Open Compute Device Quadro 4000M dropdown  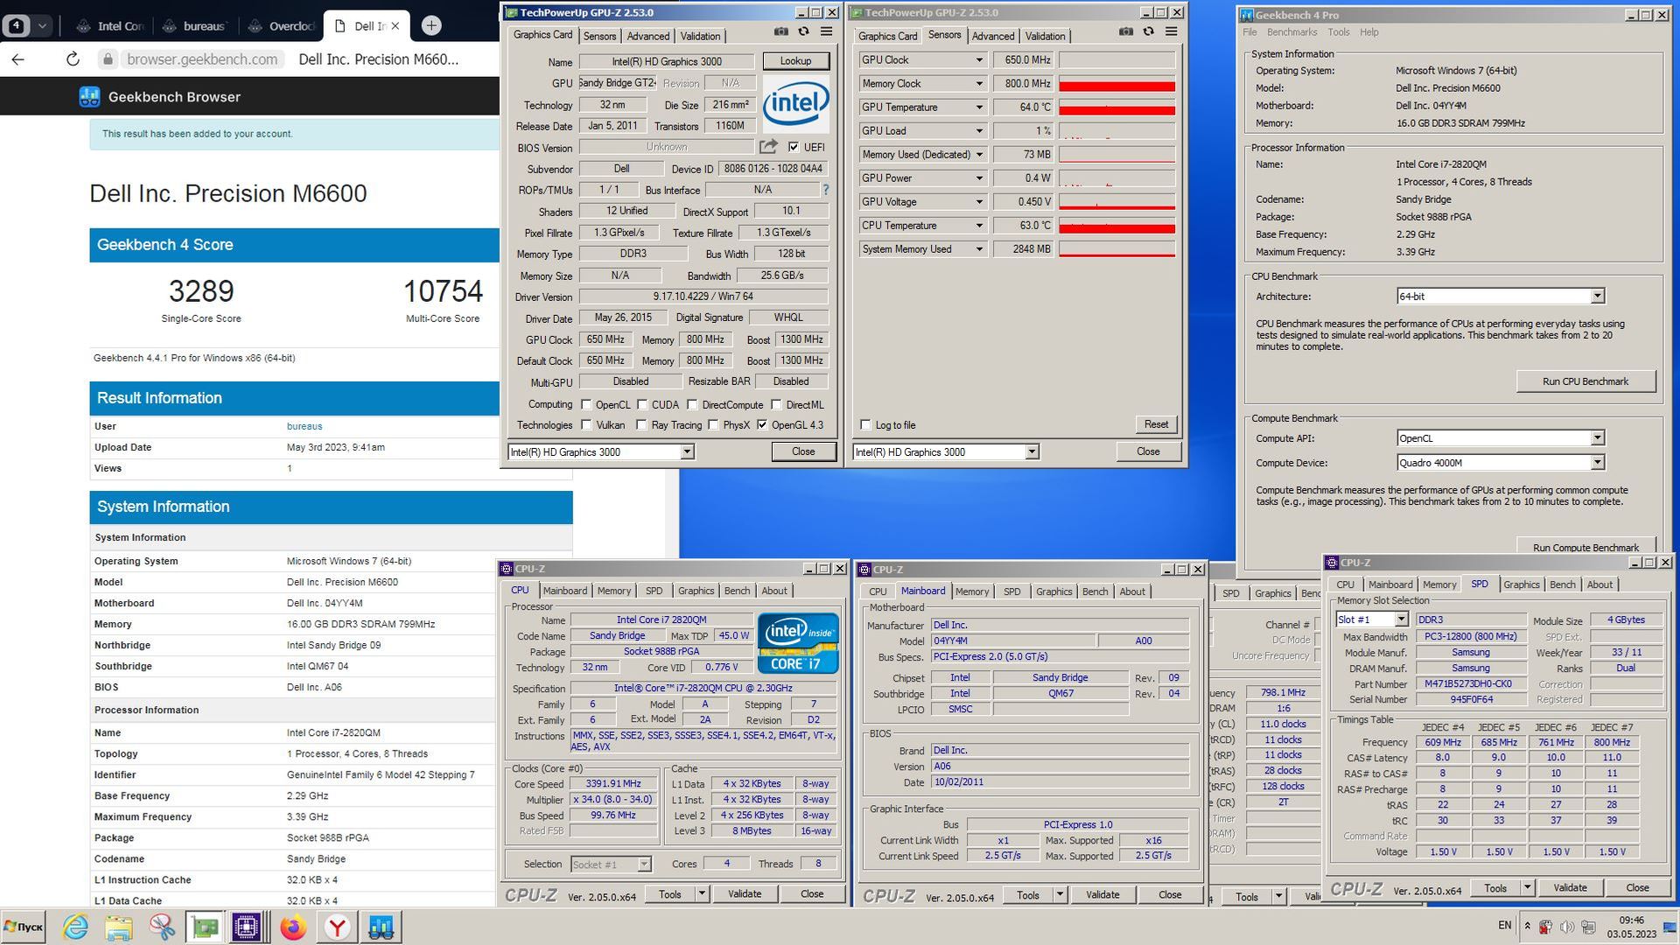click(1598, 463)
